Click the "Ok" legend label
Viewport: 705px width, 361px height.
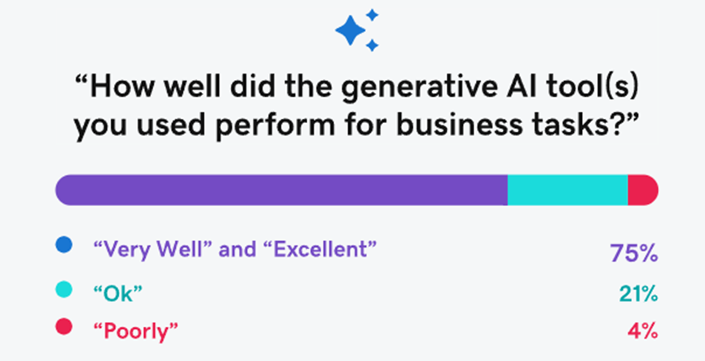coord(117,293)
